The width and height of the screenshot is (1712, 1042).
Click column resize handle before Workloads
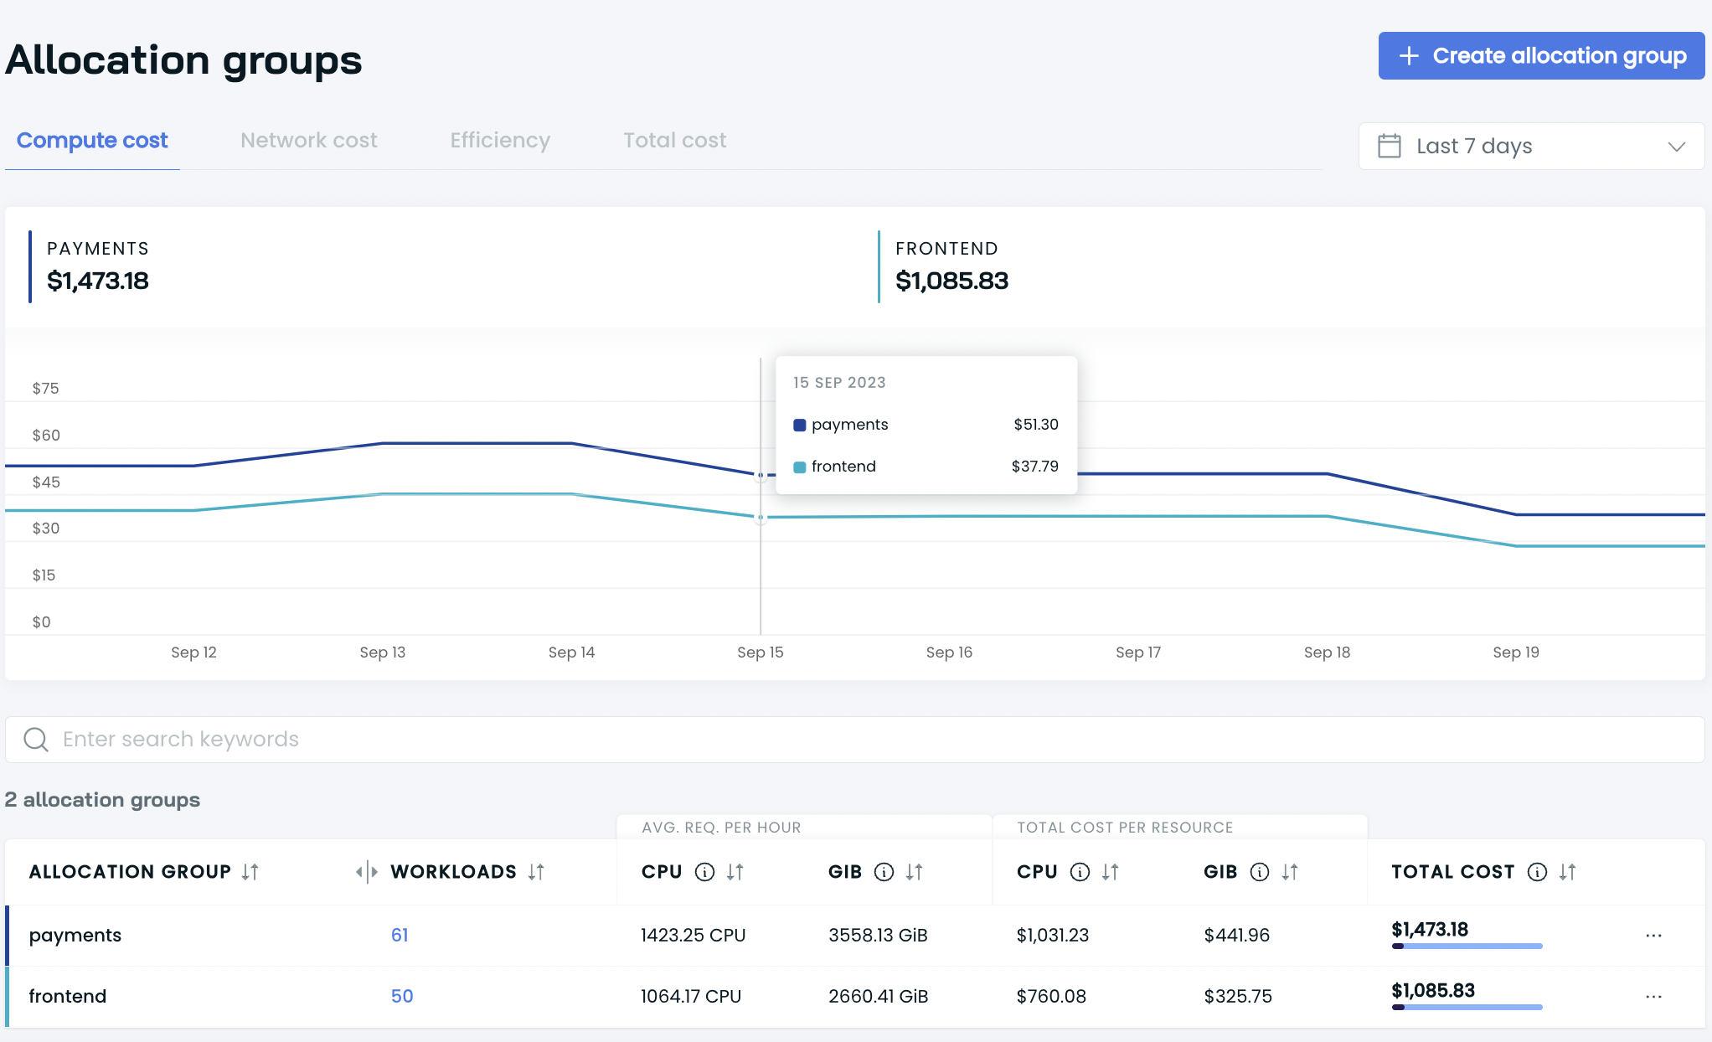366,872
